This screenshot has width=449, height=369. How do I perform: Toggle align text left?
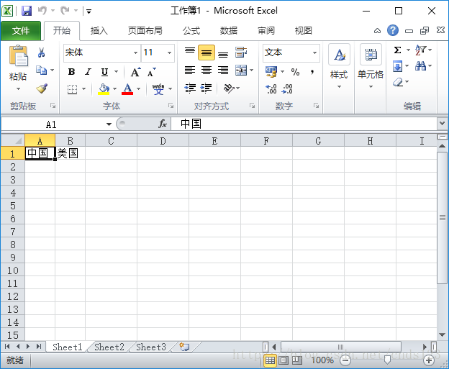pos(190,70)
